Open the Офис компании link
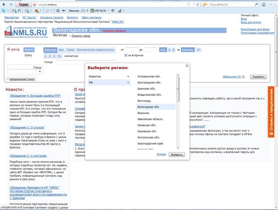 [x=91, y=17]
